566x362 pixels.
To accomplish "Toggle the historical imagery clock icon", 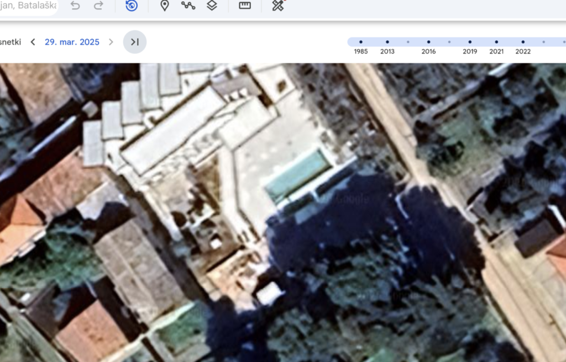I will 132,6.
